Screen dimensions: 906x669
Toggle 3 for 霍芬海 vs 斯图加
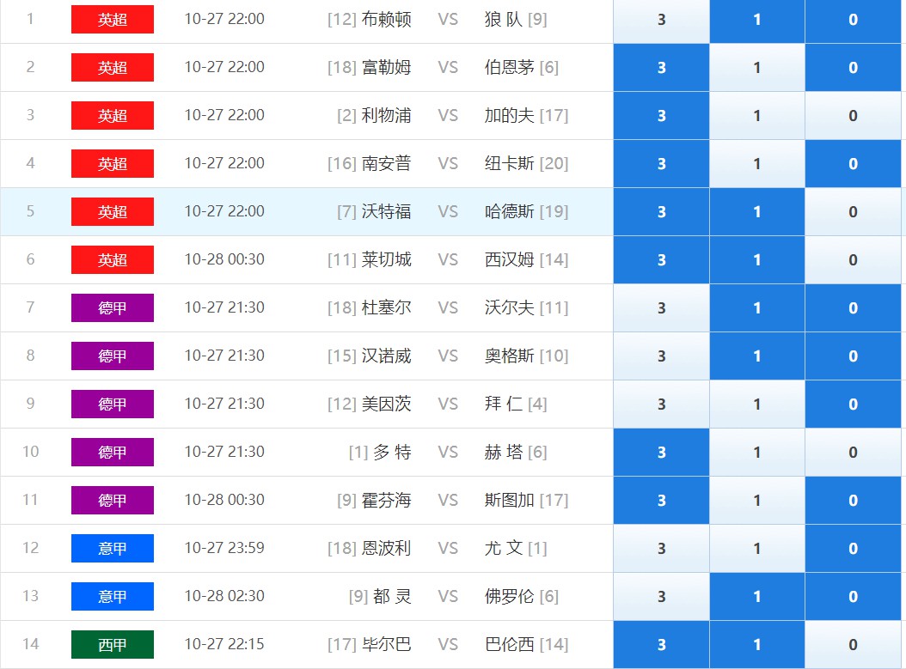(661, 501)
